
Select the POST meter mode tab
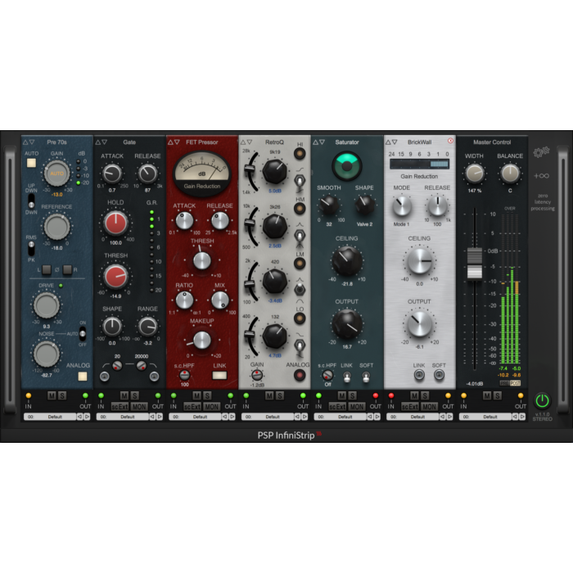click(516, 382)
